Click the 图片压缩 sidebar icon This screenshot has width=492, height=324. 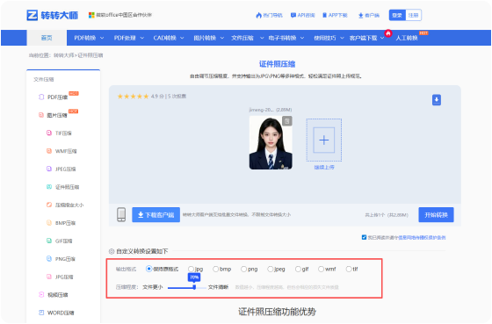pyautogui.click(x=41, y=115)
